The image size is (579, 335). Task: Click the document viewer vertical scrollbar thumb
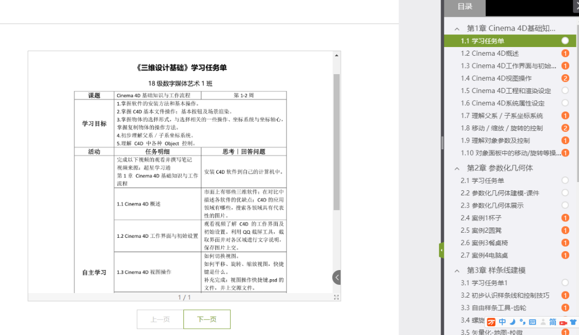coord(337,142)
